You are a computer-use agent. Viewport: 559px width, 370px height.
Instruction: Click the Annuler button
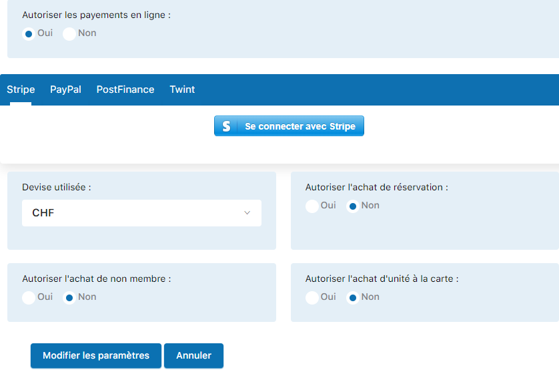pyautogui.click(x=193, y=355)
